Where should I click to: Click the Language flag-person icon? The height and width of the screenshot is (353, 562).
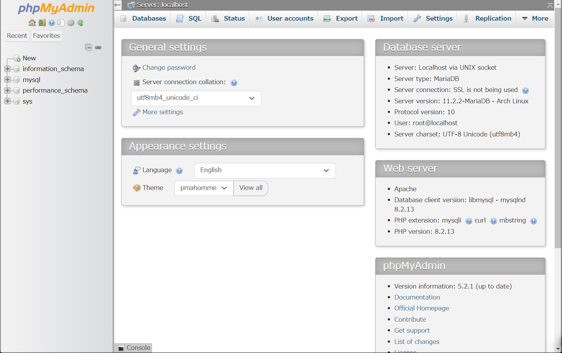[136, 170]
